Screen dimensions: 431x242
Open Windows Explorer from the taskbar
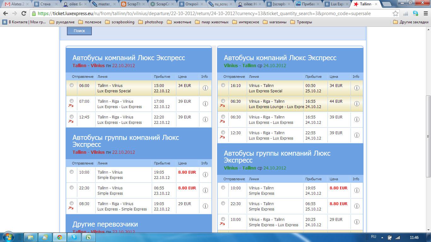pos(31,237)
